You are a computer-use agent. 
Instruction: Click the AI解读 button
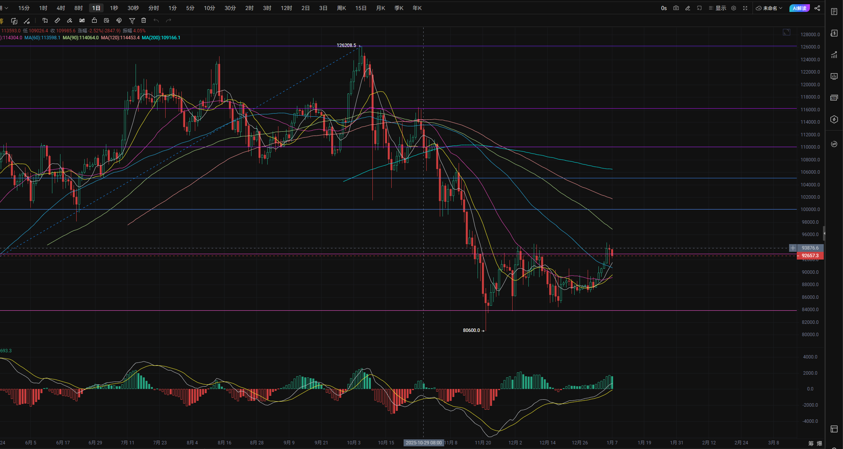[799, 8]
